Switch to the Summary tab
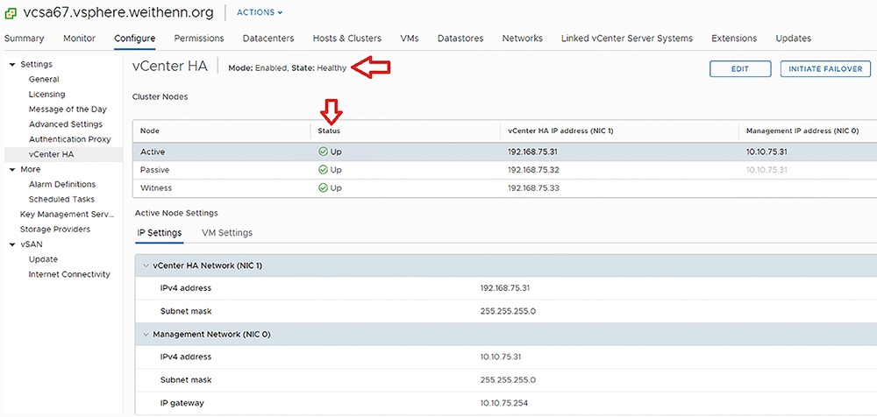877x417 pixels. 24,38
